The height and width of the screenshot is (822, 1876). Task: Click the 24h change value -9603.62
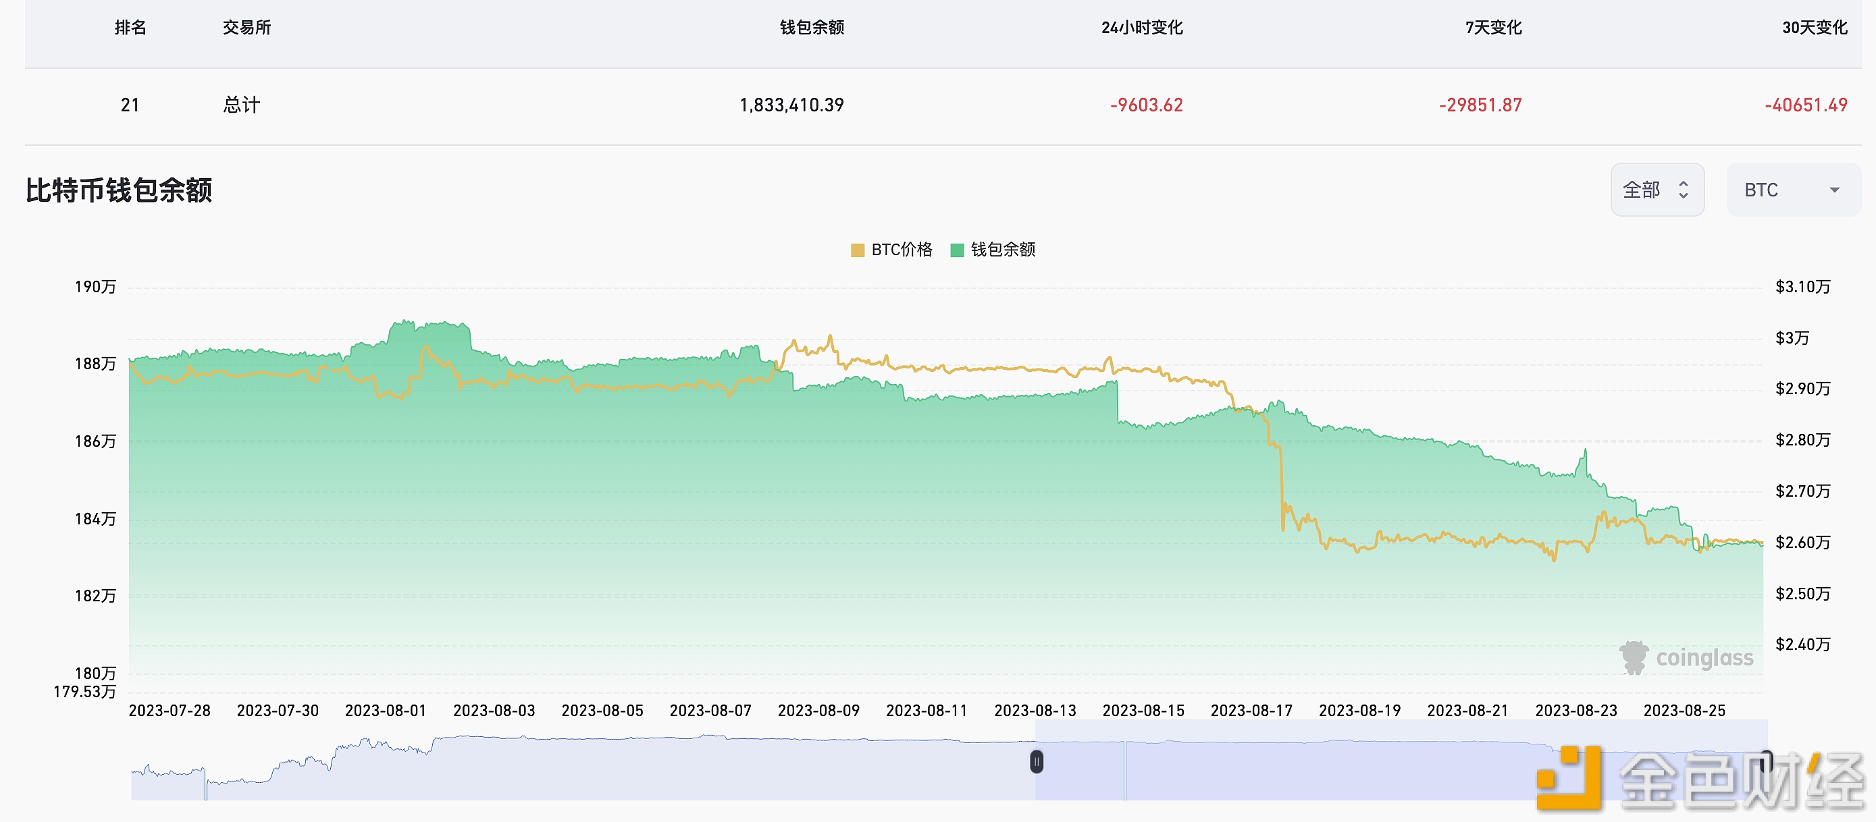point(1146,105)
